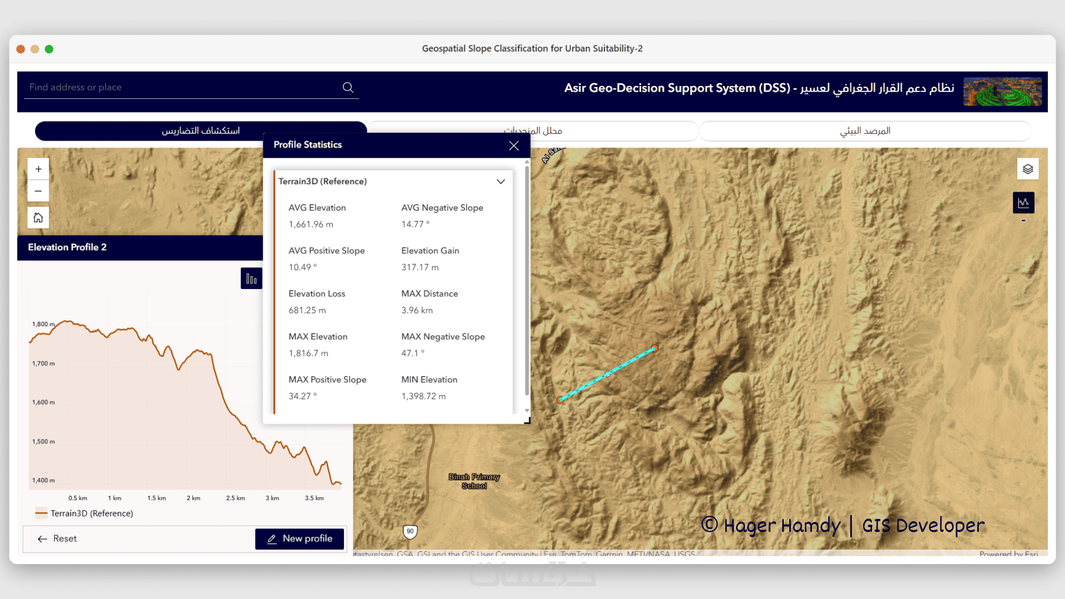Close the Profile Statistics panel
Image resolution: width=1065 pixels, height=599 pixels.
[514, 145]
